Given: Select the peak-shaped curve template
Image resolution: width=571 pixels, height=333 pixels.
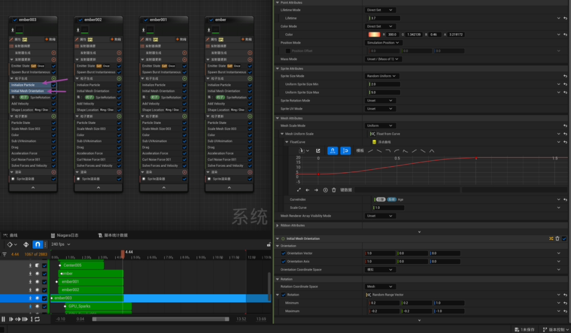Looking at the screenshot, I should point(431,151).
